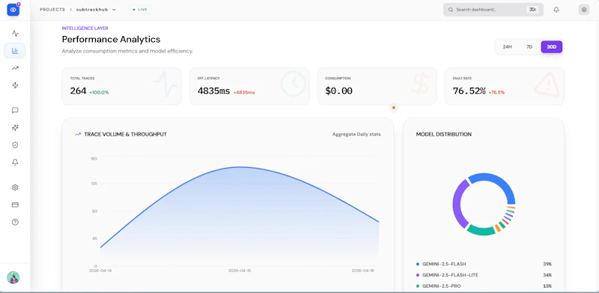Screen dimensions: 599x293
Task: Click the teal Gemini-2.5-Pro donut segment
Action: click(x=481, y=231)
